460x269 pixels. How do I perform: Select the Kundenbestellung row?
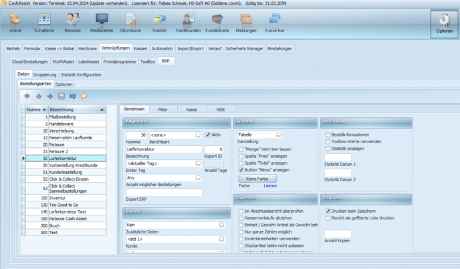66,172
